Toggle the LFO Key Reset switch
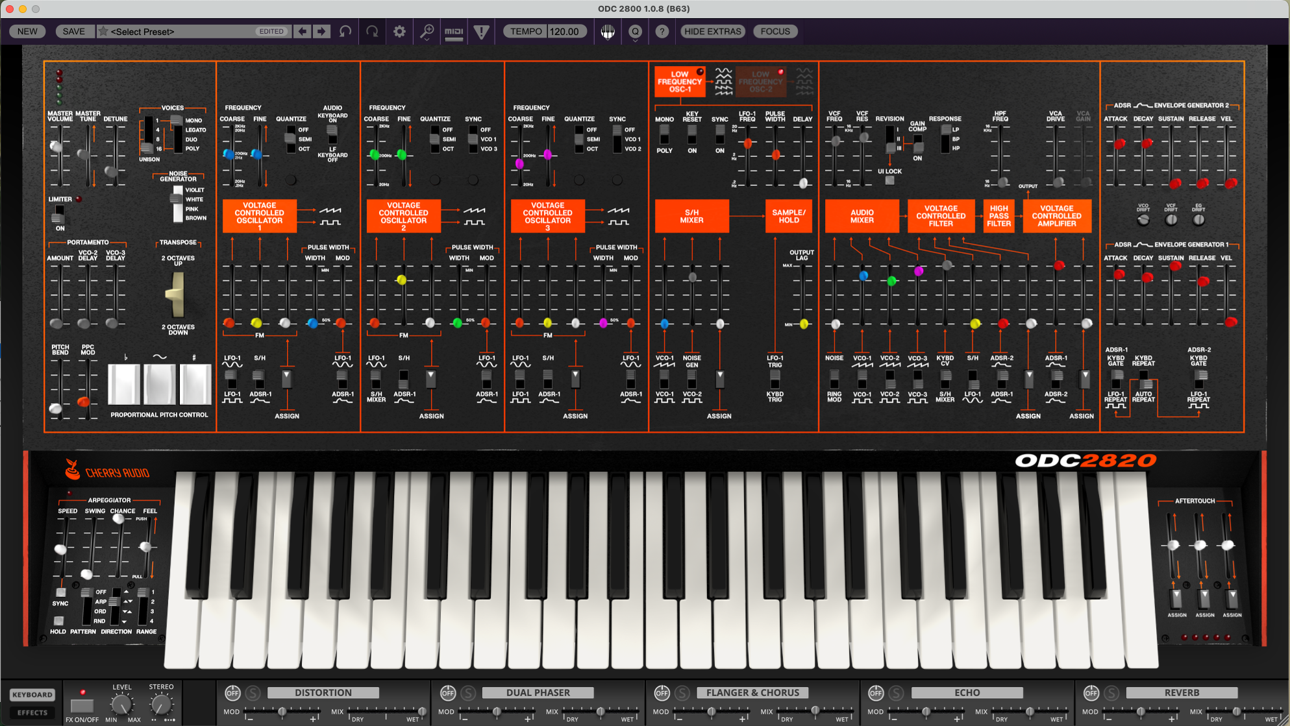This screenshot has height=726, width=1290. pos(692,134)
